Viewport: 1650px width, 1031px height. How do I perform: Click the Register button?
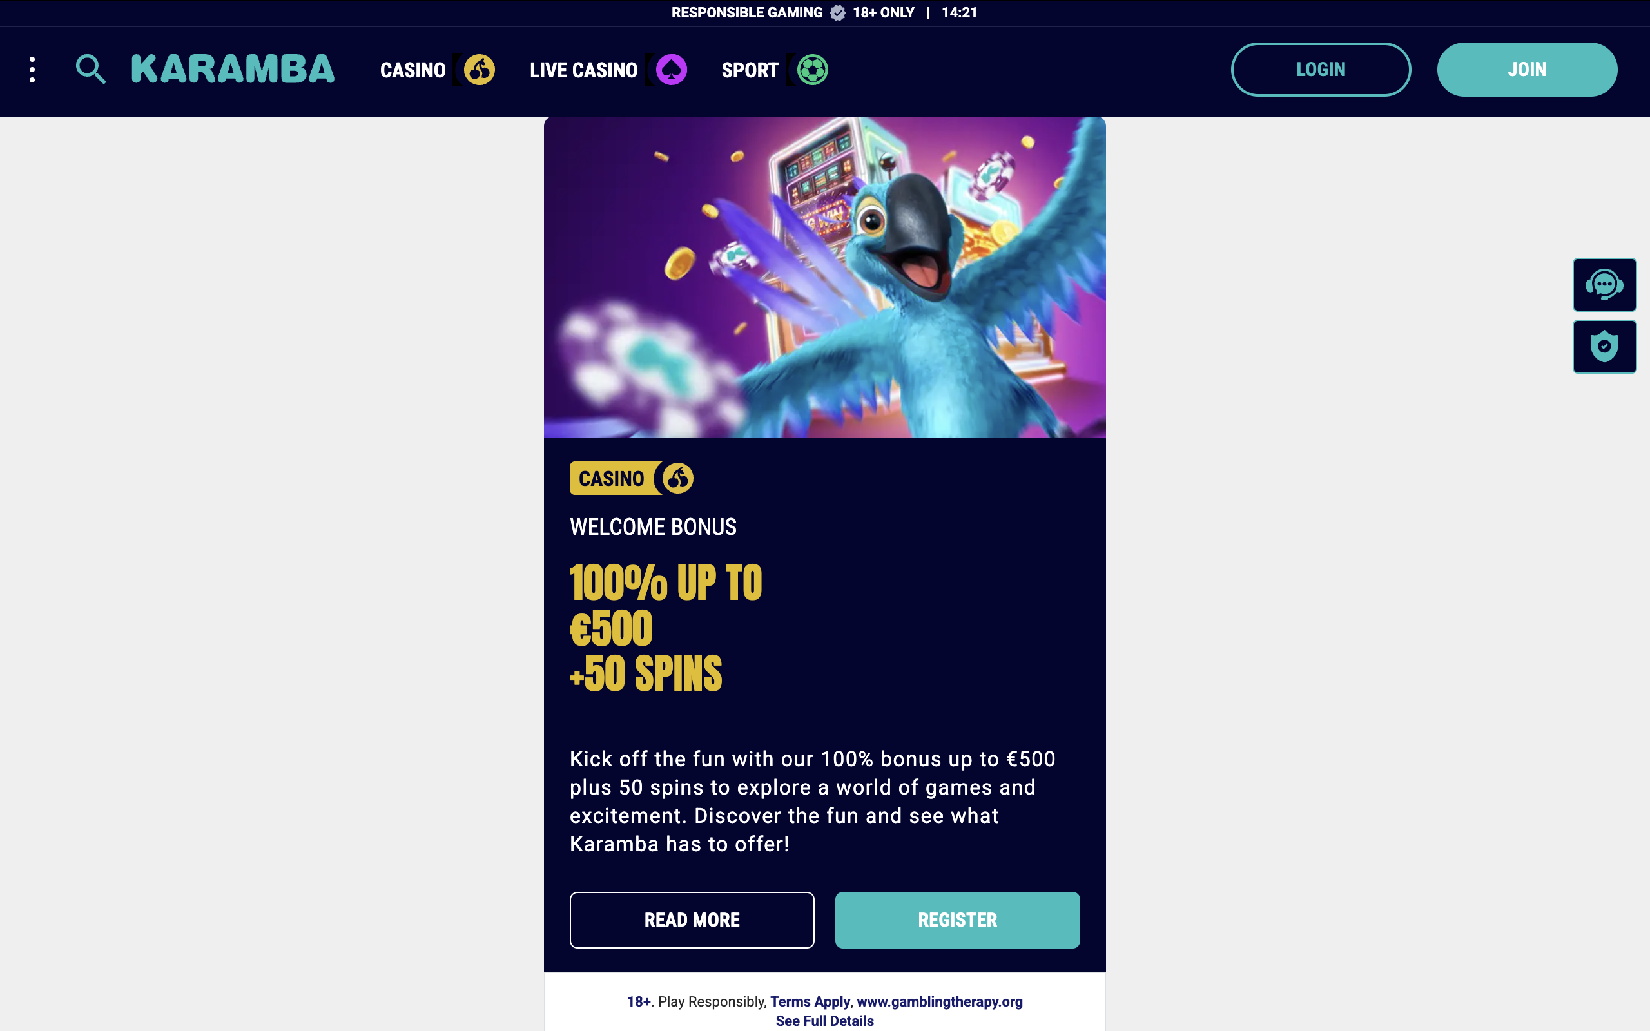coord(957,920)
